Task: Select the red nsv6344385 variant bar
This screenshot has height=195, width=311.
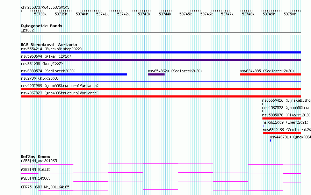Action: tap(270, 74)
